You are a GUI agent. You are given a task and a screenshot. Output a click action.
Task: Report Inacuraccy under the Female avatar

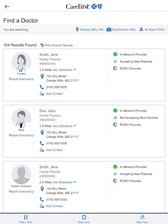(22, 79)
